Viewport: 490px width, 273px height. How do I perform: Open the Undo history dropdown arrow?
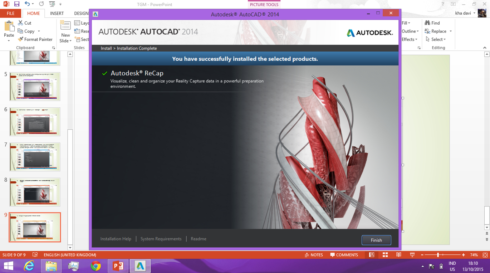[x=33, y=4]
